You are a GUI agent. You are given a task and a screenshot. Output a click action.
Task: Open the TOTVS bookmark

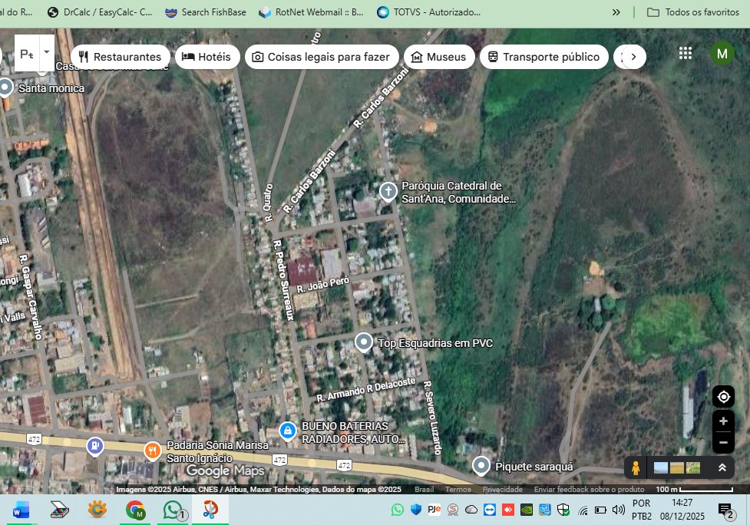pos(429,12)
